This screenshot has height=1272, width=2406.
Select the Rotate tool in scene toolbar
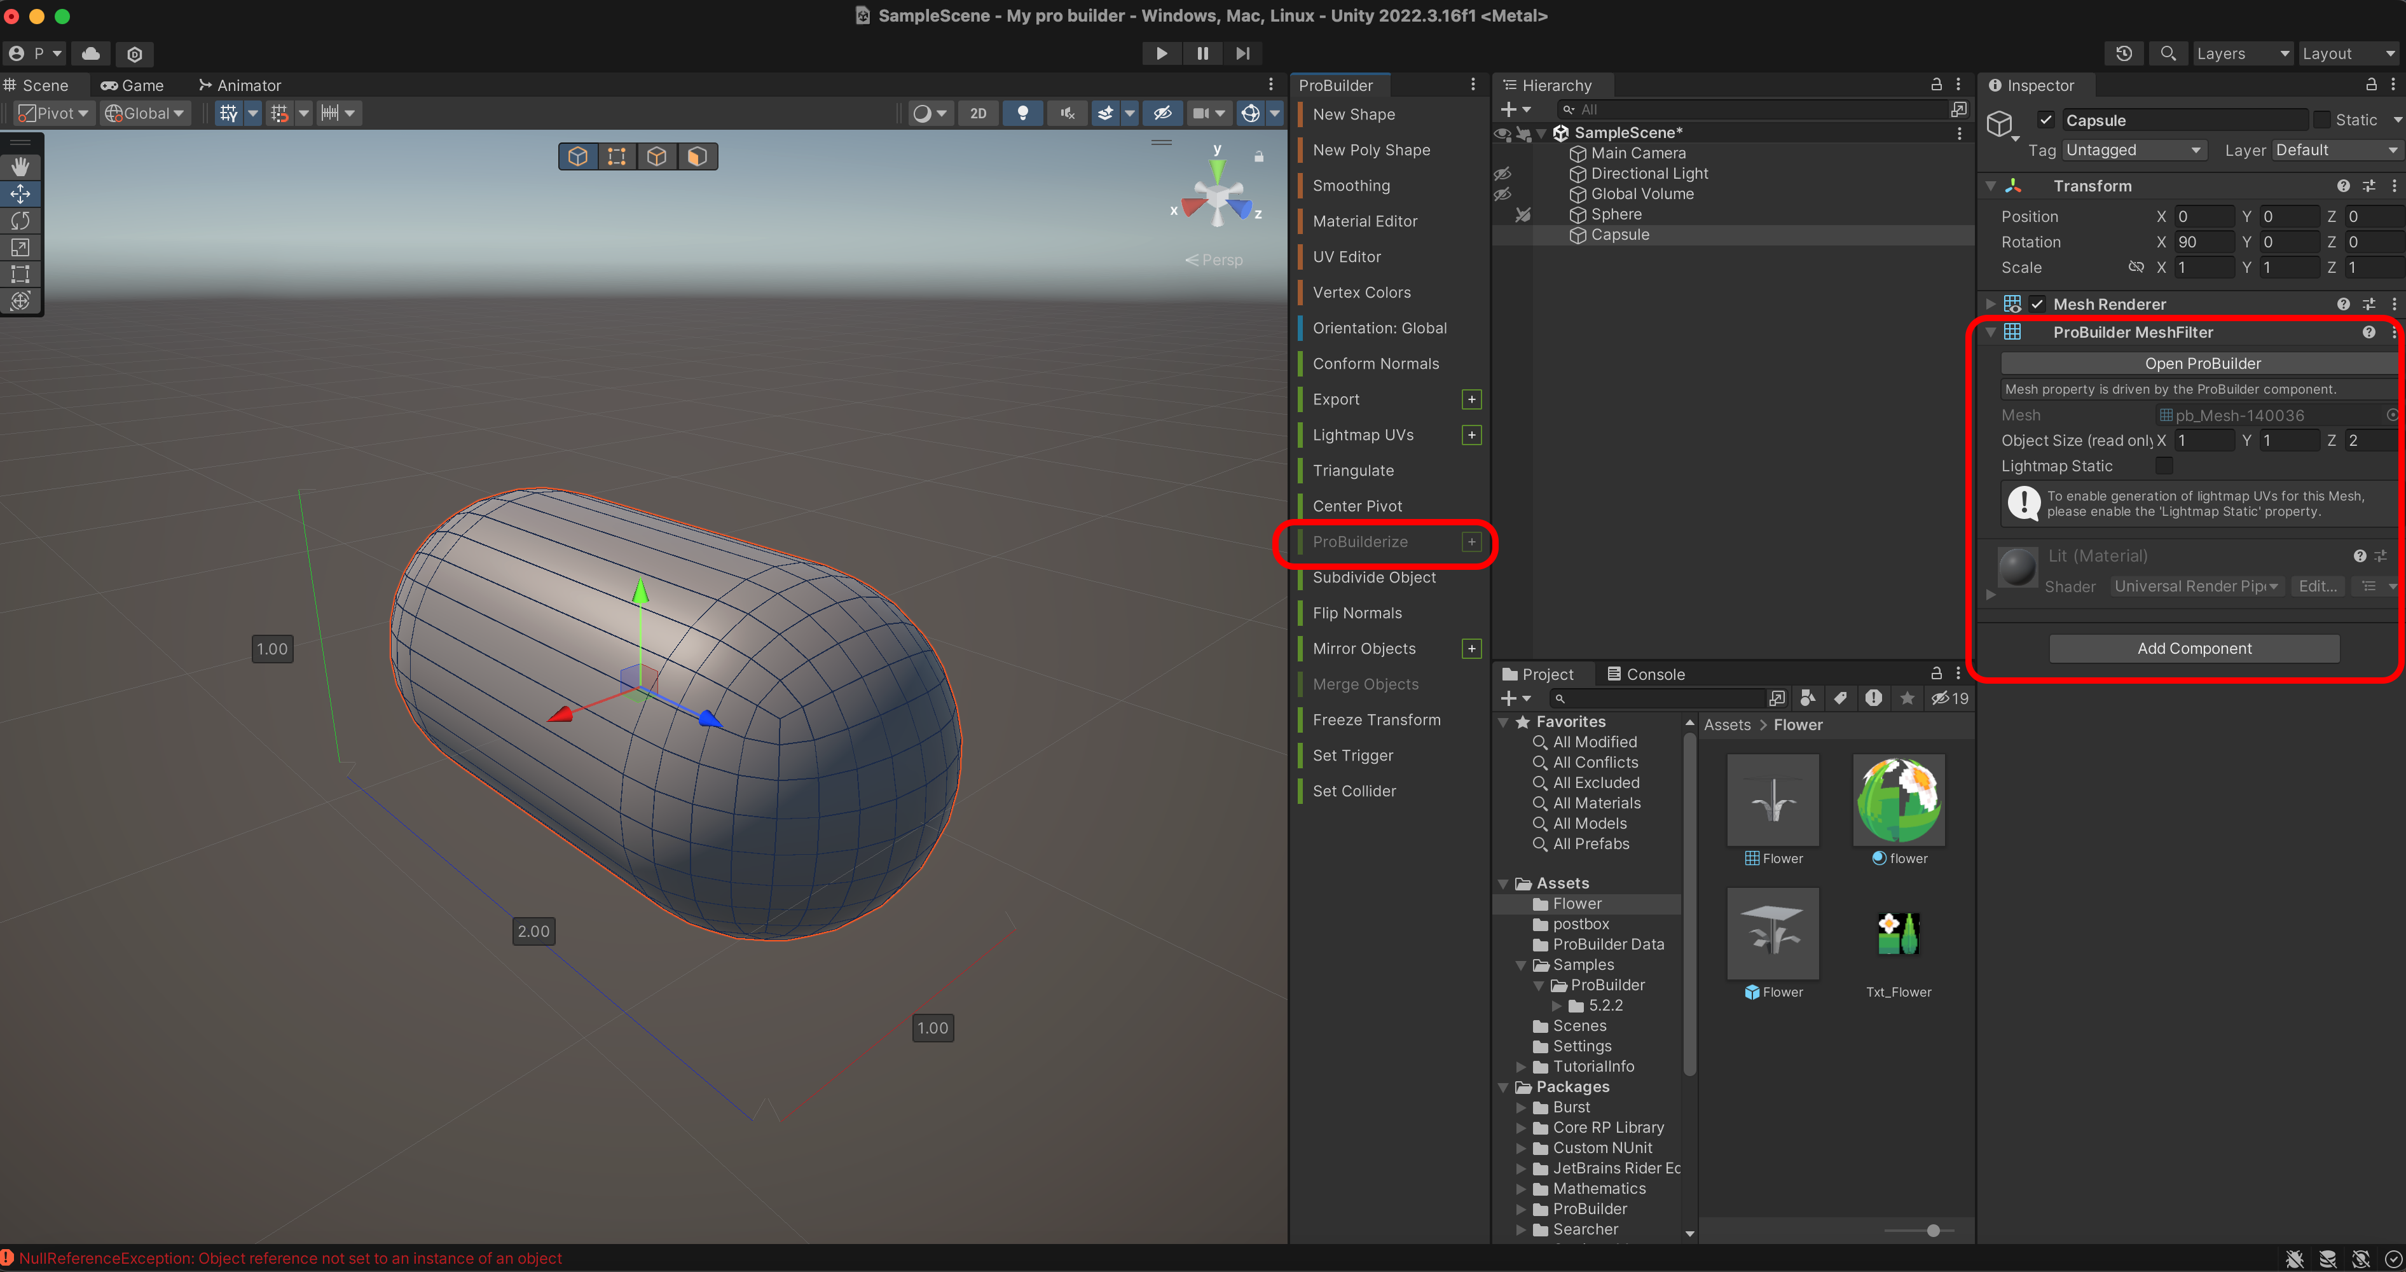pyautogui.click(x=20, y=221)
